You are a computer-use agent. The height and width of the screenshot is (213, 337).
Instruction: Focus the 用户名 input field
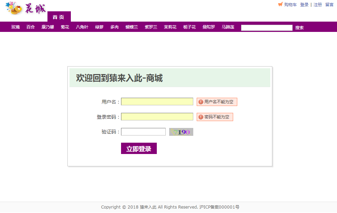tap(157, 102)
